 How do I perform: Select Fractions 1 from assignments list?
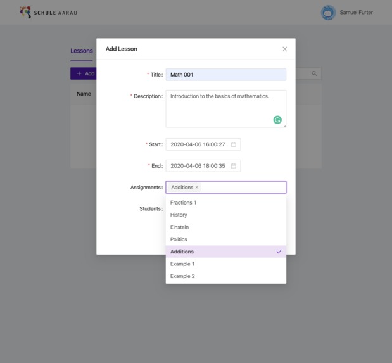pos(225,203)
